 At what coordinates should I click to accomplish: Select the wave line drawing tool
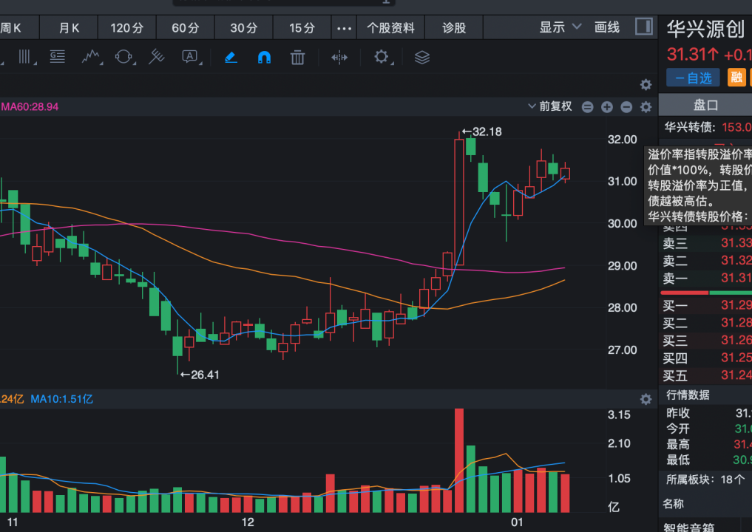click(92, 57)
